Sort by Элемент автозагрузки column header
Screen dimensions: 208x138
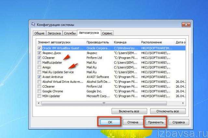[61, 42]
